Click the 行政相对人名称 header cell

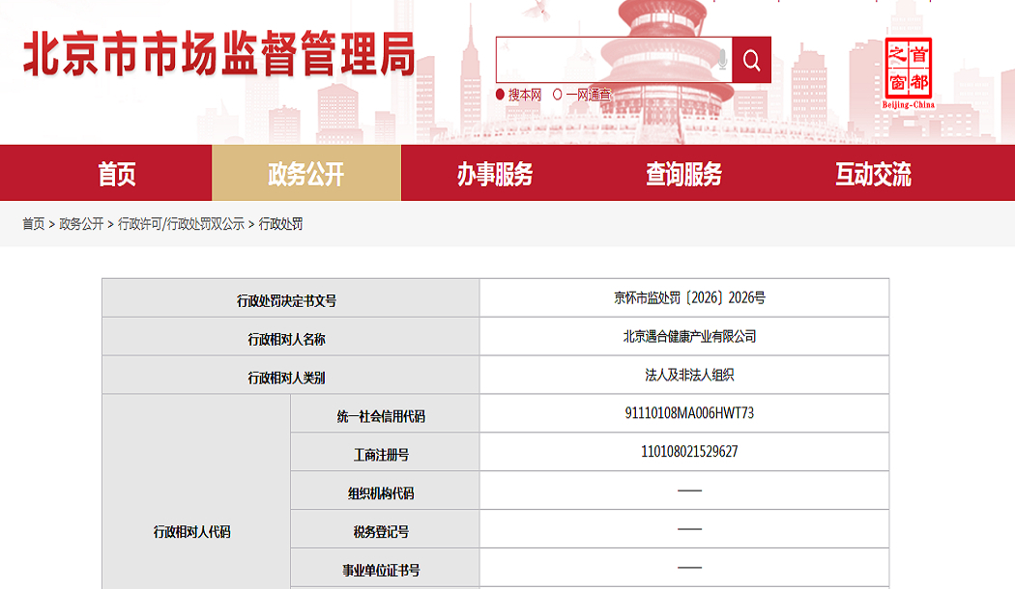click(291, 336)
